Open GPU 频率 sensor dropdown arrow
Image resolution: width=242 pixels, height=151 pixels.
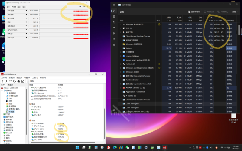pos(26,11)
